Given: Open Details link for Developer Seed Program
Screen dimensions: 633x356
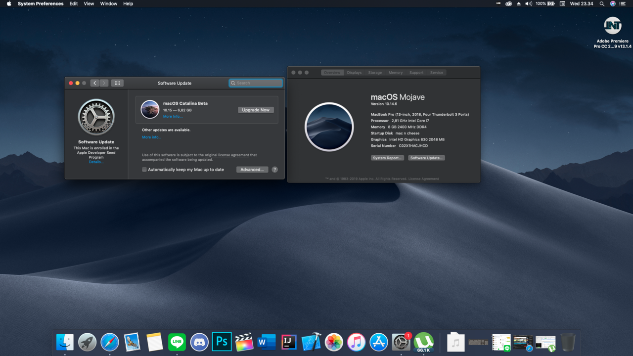Looking at the screenshot, I should coord(96,162).
